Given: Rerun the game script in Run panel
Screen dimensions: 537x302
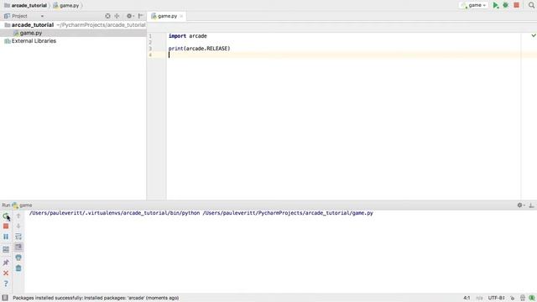Looking at the screenshot, I should [x=6, y=216].
